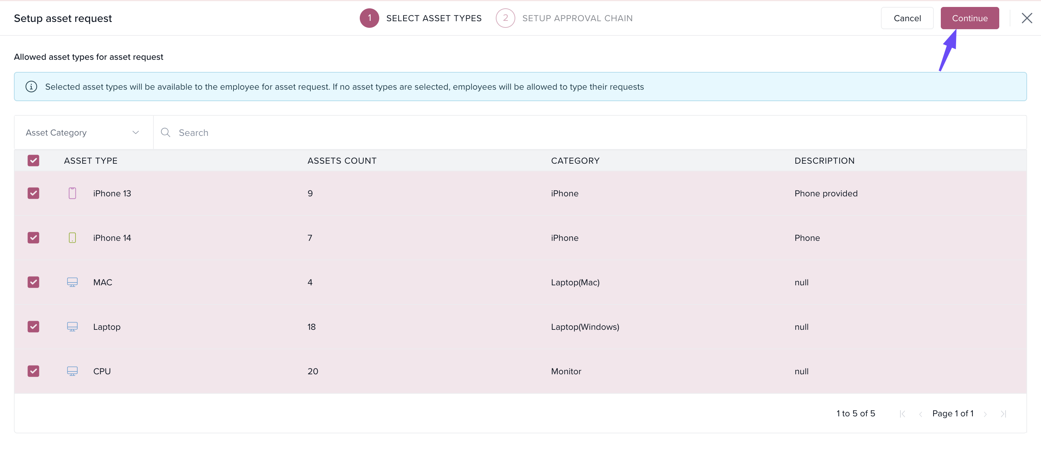Click the MAC monitor icon
Viewport: 1041px width, 449px height.
click(x=72, y=282)
